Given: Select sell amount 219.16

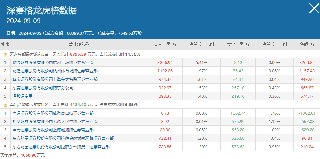Looking at the screenshot, I should [x=238, y=96].
